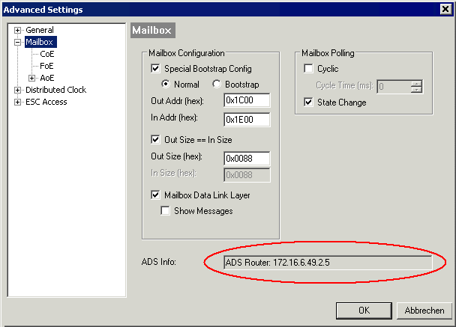
Task: Click the Mailbox Configuration group title
Action: pos(187,53)
